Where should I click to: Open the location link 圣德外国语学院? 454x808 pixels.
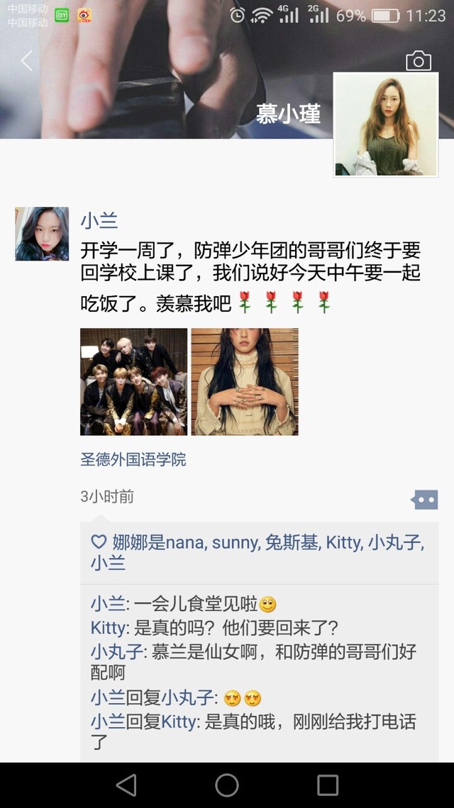click(133, 459)
